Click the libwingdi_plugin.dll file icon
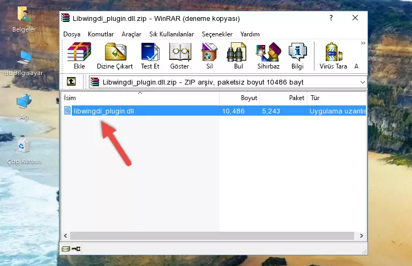Screen dimensions: 412x266 click(68, 111)
